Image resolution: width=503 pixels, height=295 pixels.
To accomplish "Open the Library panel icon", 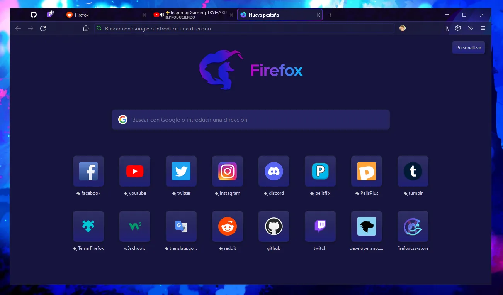I will coord(445,28).
